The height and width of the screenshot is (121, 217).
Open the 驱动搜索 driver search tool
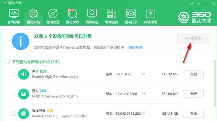[72, 17]
